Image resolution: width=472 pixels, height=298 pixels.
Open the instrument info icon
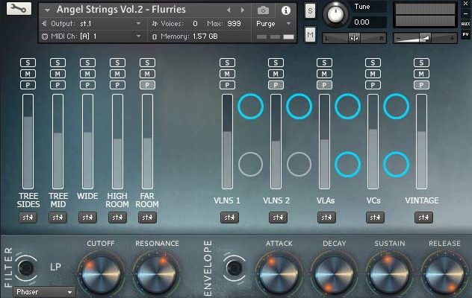[285, 10]
